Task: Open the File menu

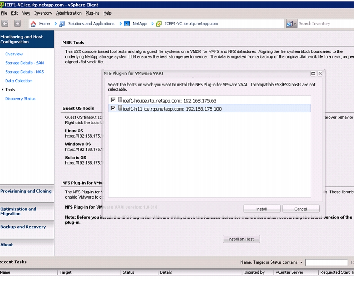Action: coord(4,13)
